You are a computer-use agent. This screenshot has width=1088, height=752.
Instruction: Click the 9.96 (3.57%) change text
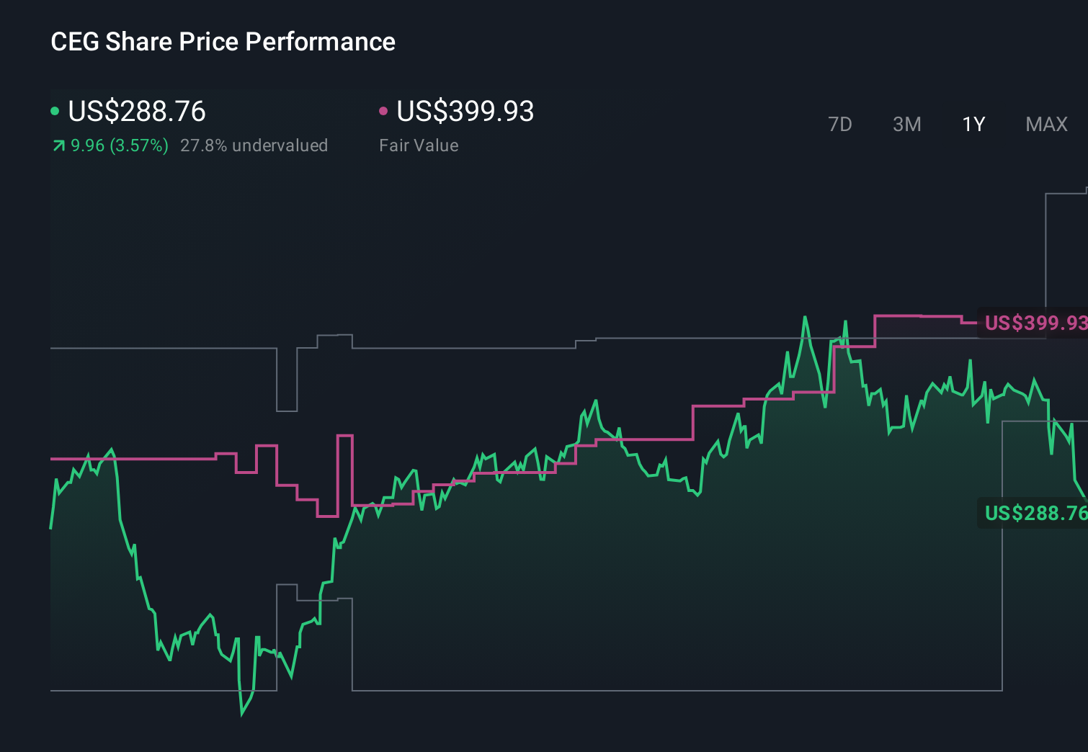coord(115,145)
